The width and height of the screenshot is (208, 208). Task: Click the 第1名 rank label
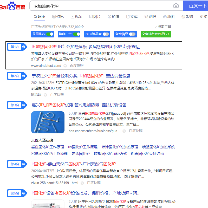[x=15, y=47]
